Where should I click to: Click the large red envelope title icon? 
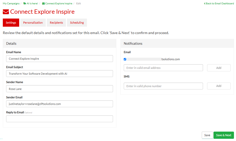(x=6, y=12)
